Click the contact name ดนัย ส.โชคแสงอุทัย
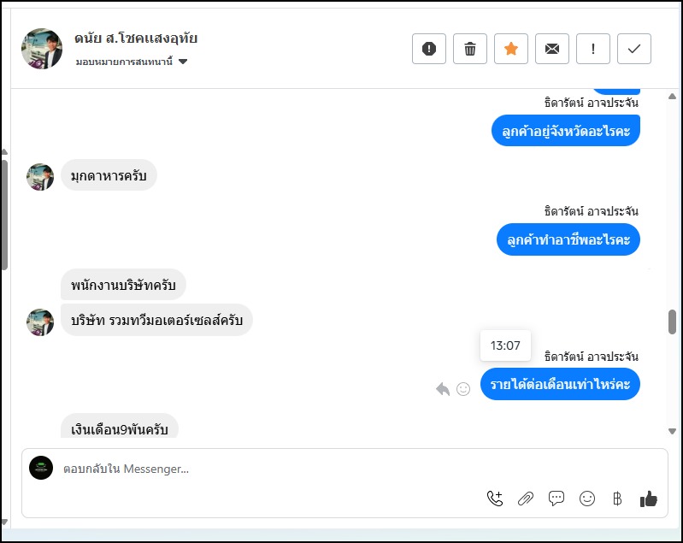This screenshot has height=543, width=683. [x=137, y=38]
